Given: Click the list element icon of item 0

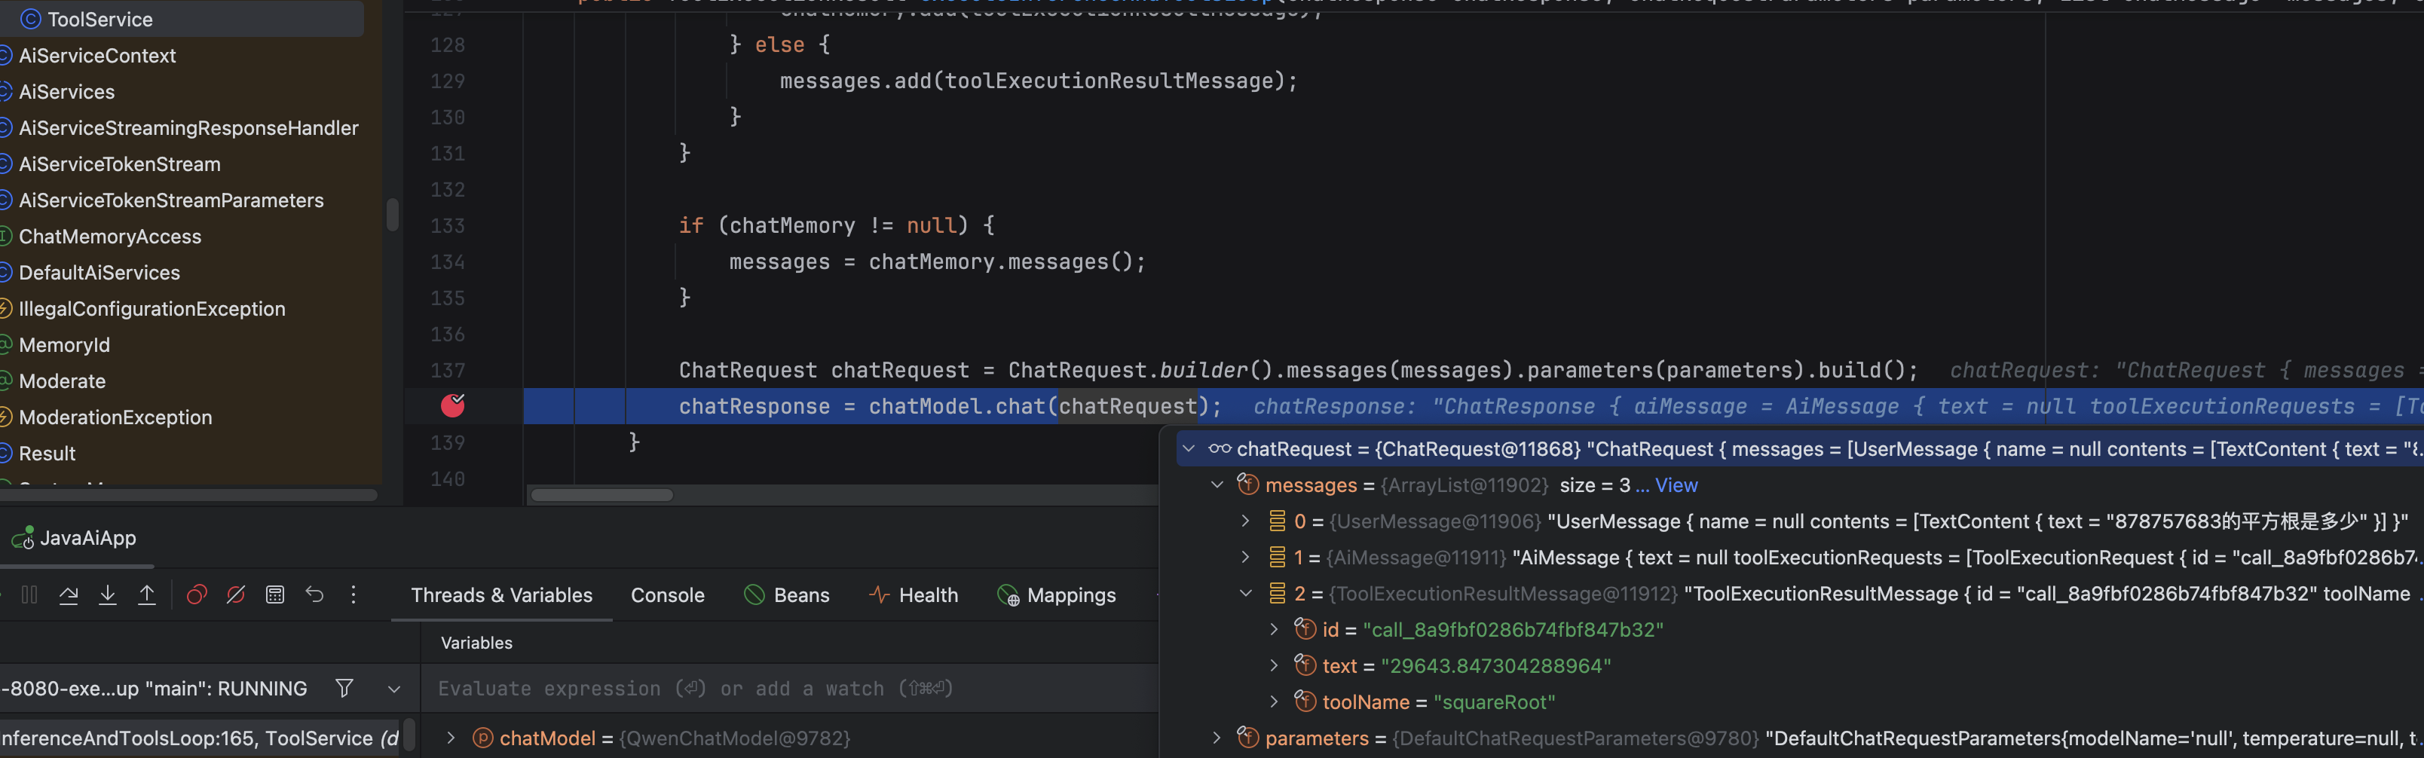Looking at the screenshot, I should coord(1277,521).
